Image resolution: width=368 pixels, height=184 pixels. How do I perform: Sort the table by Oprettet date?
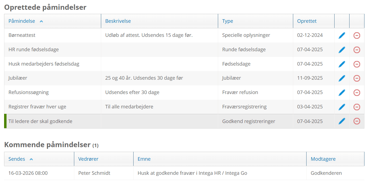click(307, 21)
